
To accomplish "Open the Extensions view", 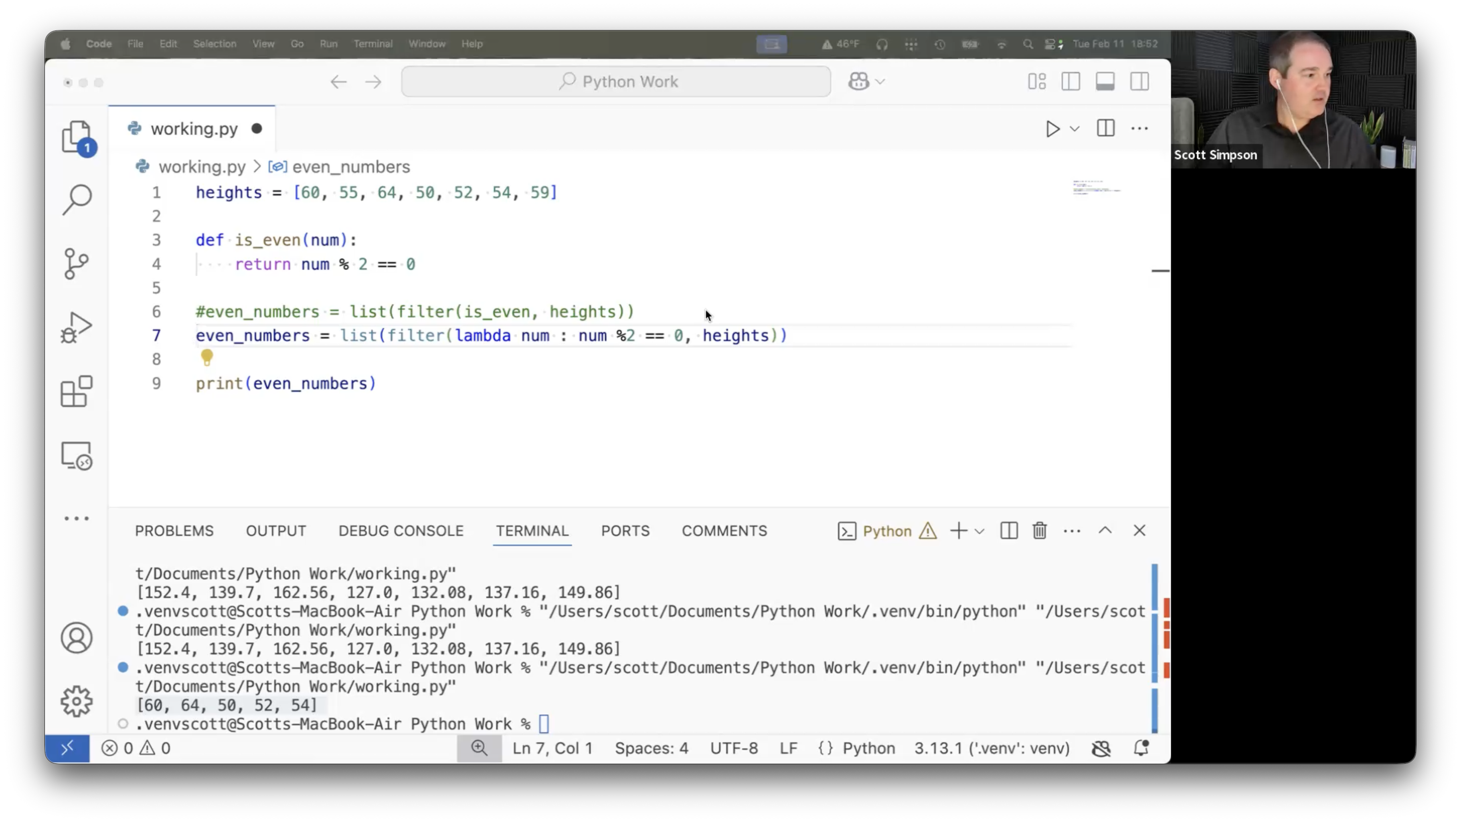I will click(x=76, y=391).
